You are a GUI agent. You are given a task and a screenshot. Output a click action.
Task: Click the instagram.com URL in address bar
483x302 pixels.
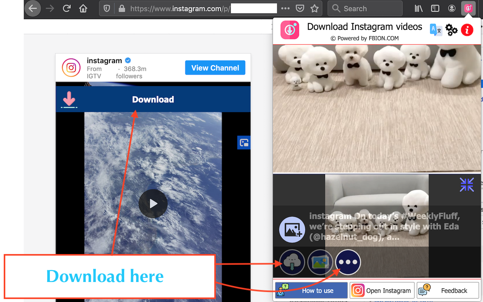click(179, 8)
